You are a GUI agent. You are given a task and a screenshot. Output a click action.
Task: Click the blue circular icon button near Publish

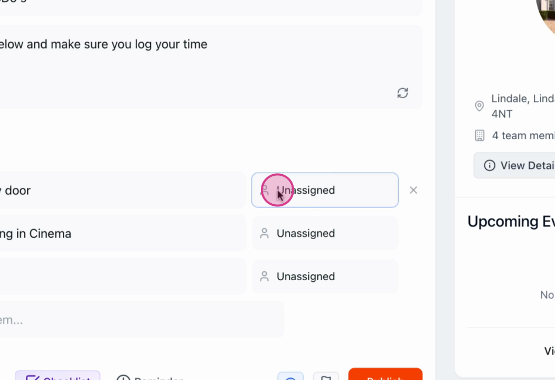290,376
